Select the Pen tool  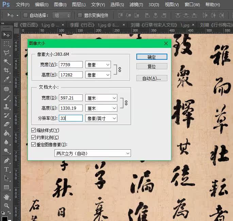pos(6,161)
